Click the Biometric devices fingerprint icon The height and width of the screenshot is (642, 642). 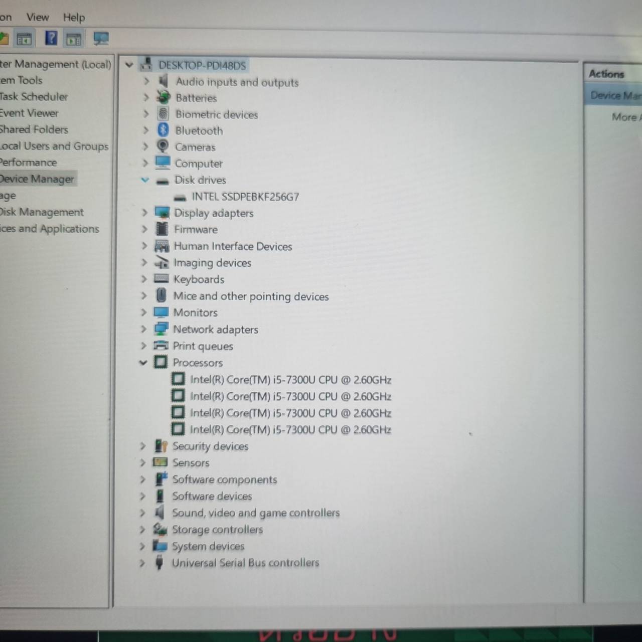point(163,114)
